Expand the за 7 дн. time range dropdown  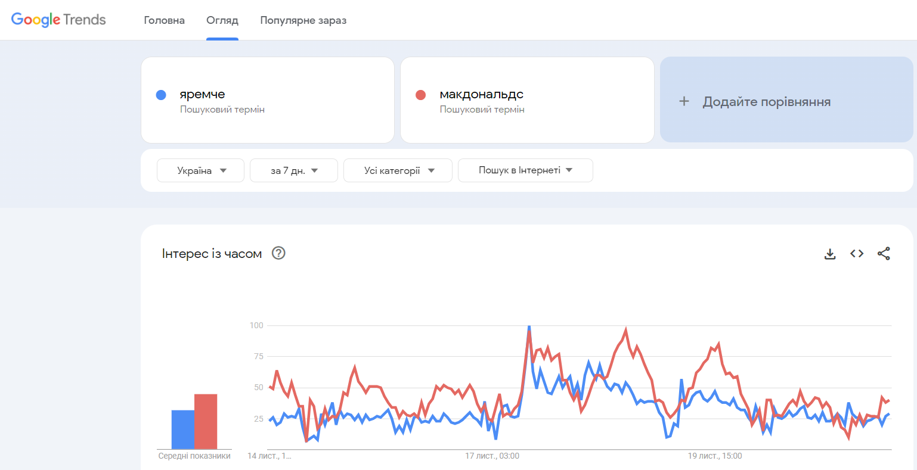[293, 170]
